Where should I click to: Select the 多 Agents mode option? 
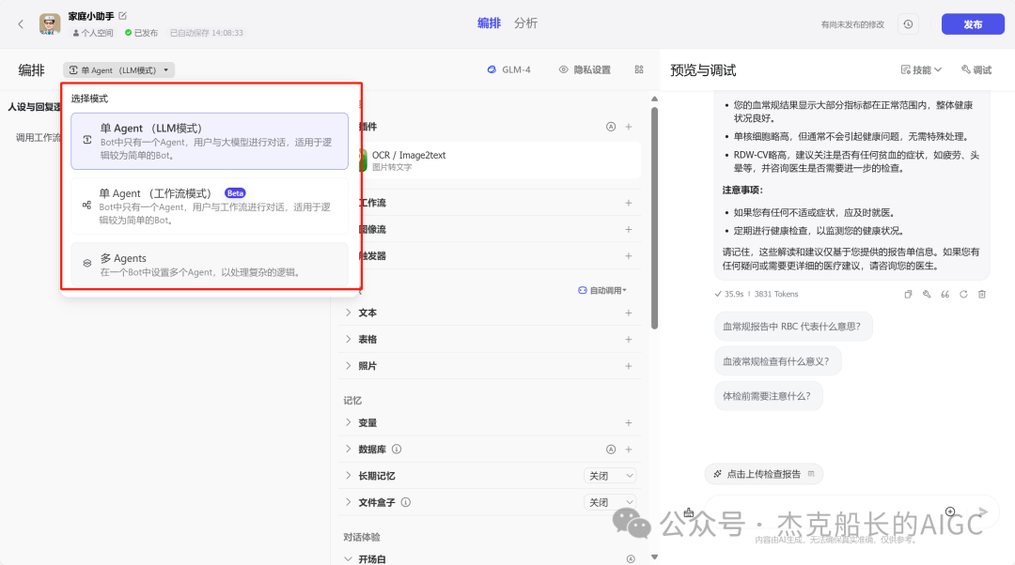(209, 265)
